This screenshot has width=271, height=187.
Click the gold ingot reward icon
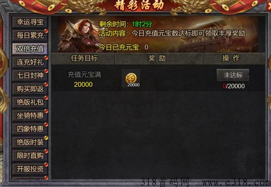pos(131,78)
